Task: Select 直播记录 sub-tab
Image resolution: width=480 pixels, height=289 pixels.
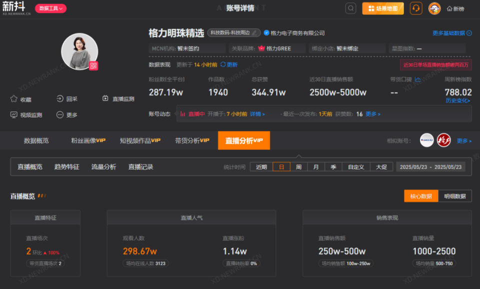Action: click(140, 167)
